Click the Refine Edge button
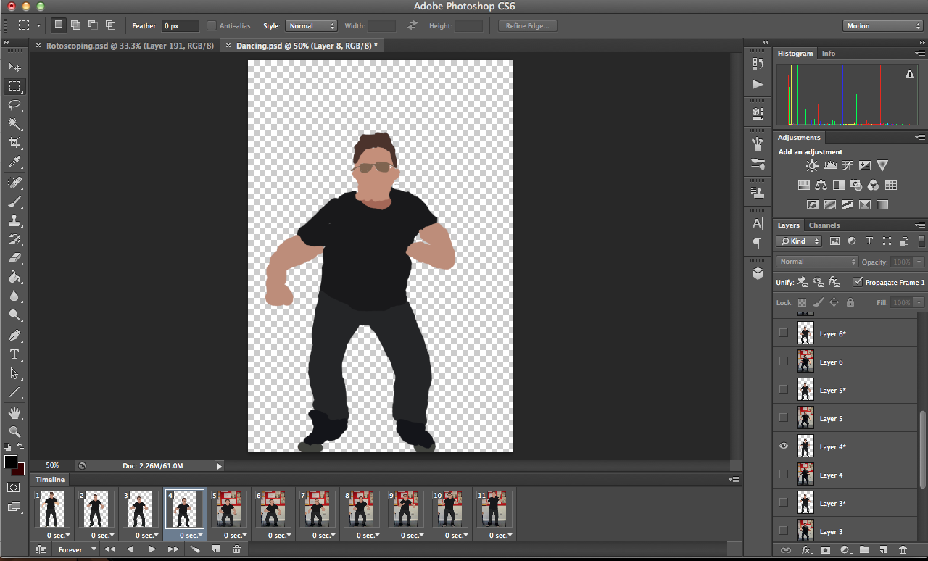Image resolution: width=928 pixels, height=561 pixels. point(527,25)
